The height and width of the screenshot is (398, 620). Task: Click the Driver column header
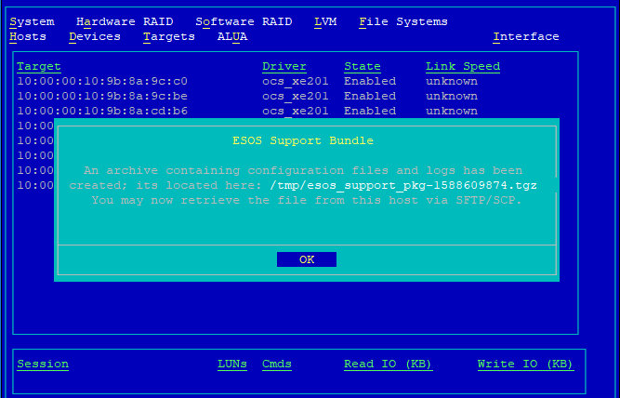coord(284,66)
